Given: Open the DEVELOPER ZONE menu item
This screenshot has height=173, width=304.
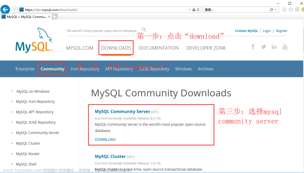Looking at the screenshot, I should [206, 48].
